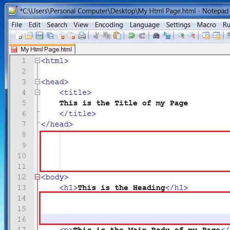
Task: Undo the last edit with the green arrow
Action: pos(132,36)
